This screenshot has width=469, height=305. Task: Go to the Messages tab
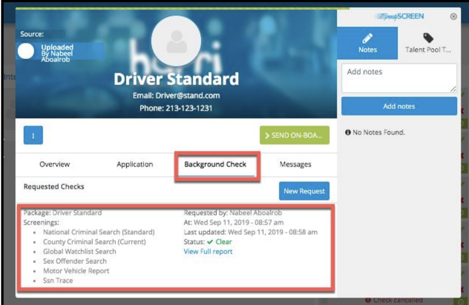click(296, 164)
